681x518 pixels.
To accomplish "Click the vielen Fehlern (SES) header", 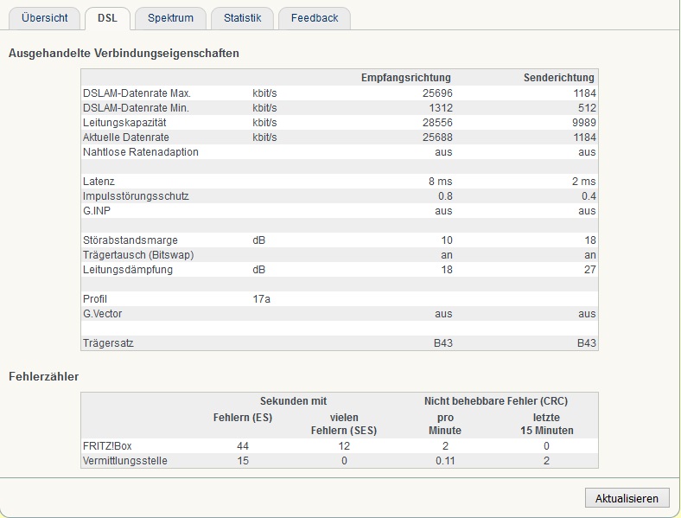I will (x=344, y=424).
